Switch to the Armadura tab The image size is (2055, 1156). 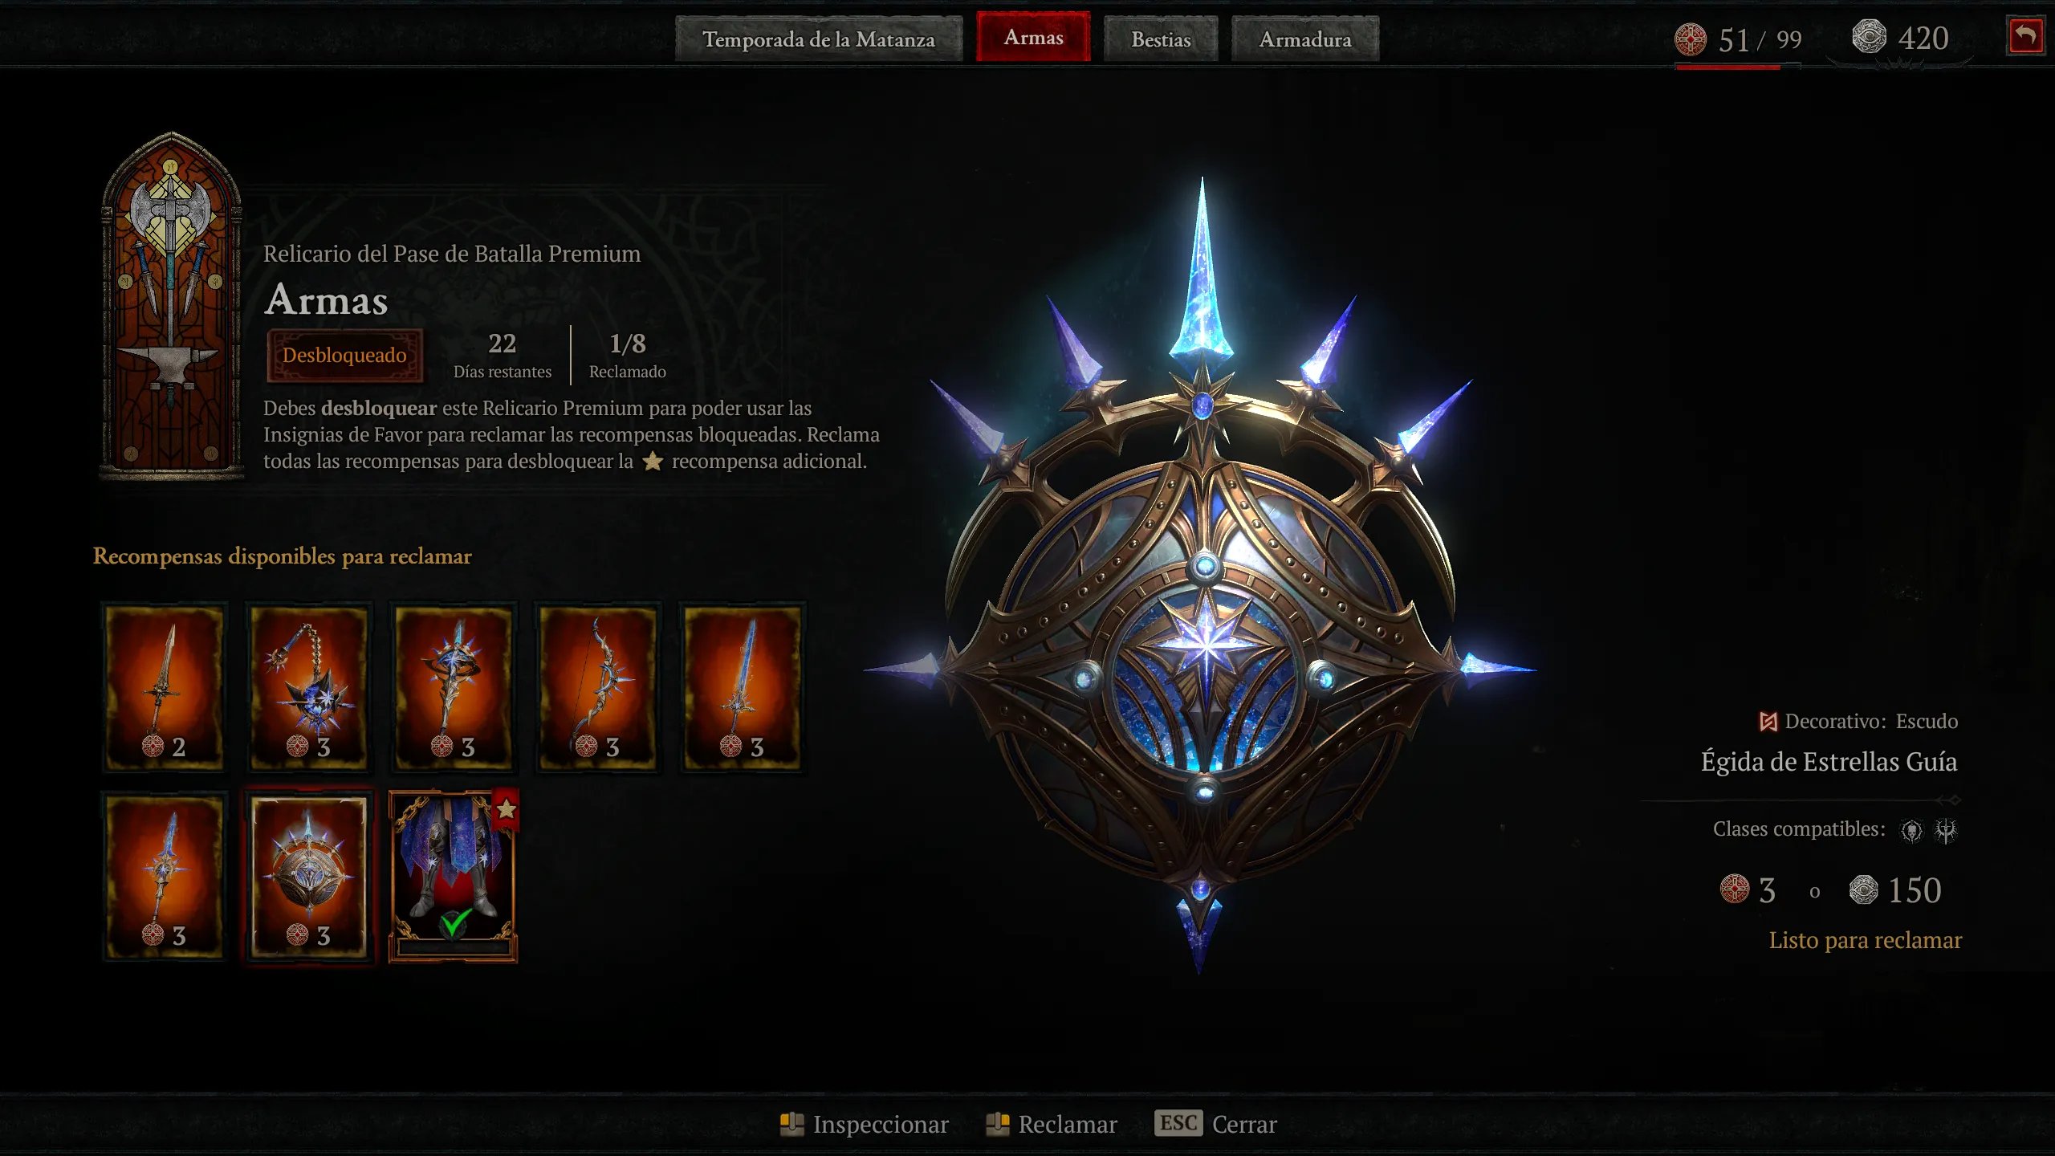pyautogui.click(x=1305, y=39)
